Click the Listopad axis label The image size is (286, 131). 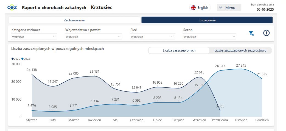241,120
